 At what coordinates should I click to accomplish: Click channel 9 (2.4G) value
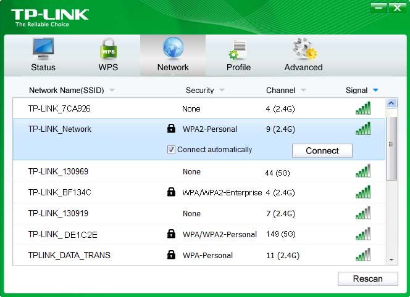tap(280, 129)
